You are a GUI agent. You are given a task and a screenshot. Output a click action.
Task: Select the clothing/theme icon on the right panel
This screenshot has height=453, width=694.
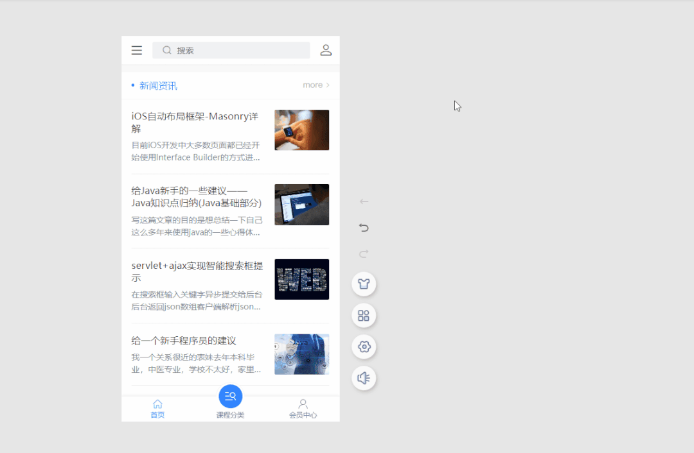[x=364, y=284]
